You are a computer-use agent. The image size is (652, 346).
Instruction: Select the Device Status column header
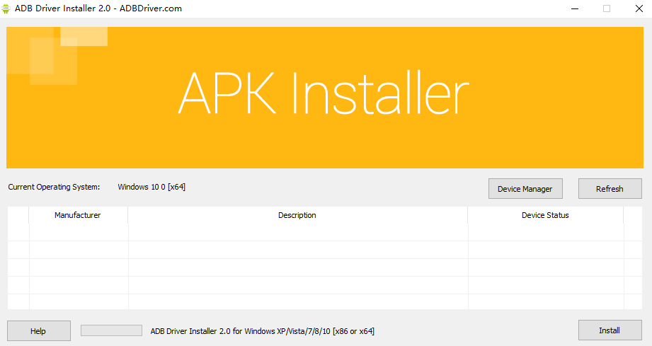pyautogui.click(x=545, y=215)
